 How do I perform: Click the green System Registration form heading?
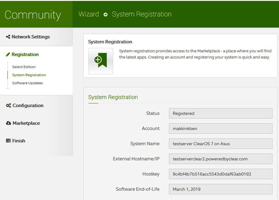point(113,97)
